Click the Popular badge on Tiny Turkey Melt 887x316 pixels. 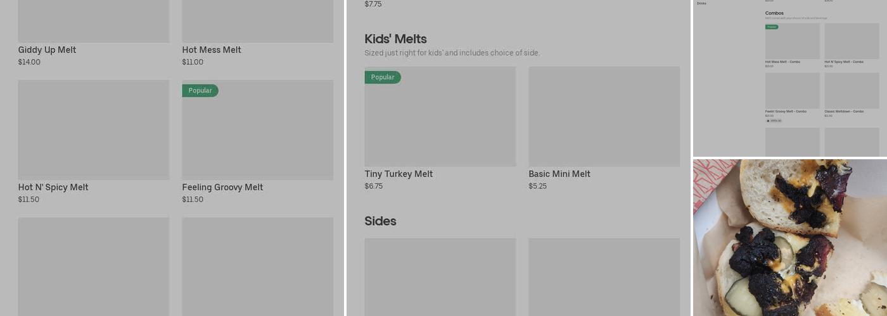click(383, 77)
